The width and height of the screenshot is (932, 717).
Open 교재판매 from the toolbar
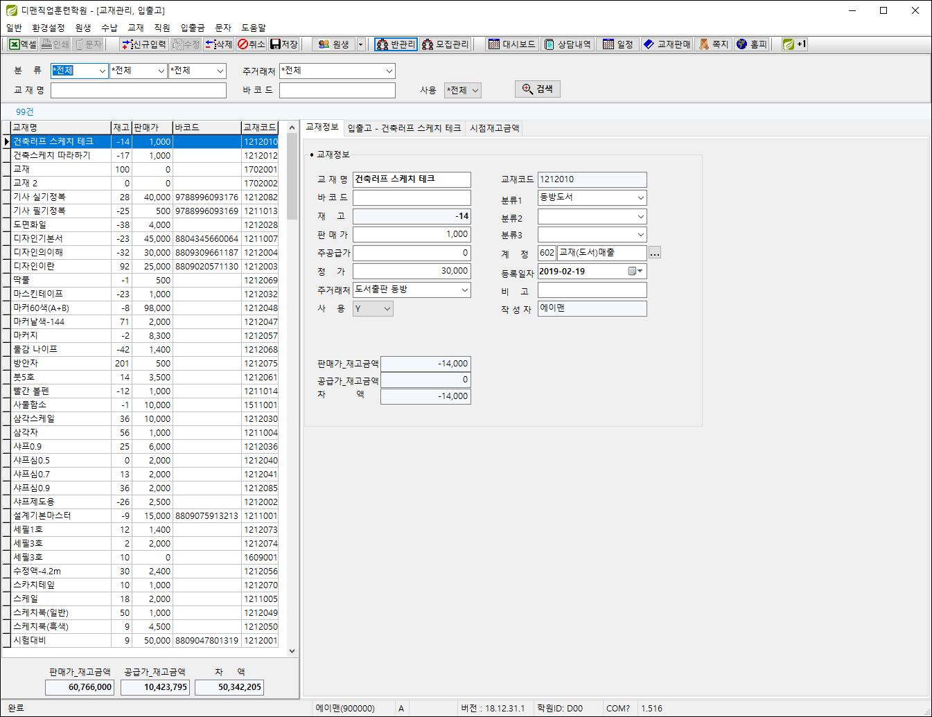(667, 44)
